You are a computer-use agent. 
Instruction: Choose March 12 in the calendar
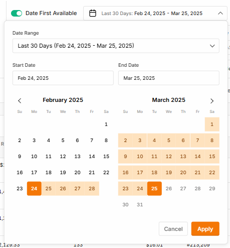tap(169, 157)
